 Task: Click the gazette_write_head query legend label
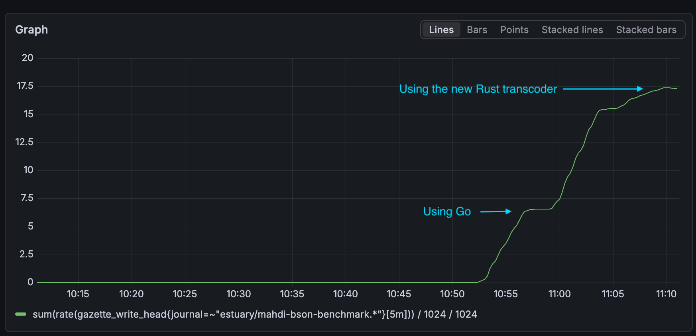click(x=255, y=314)
